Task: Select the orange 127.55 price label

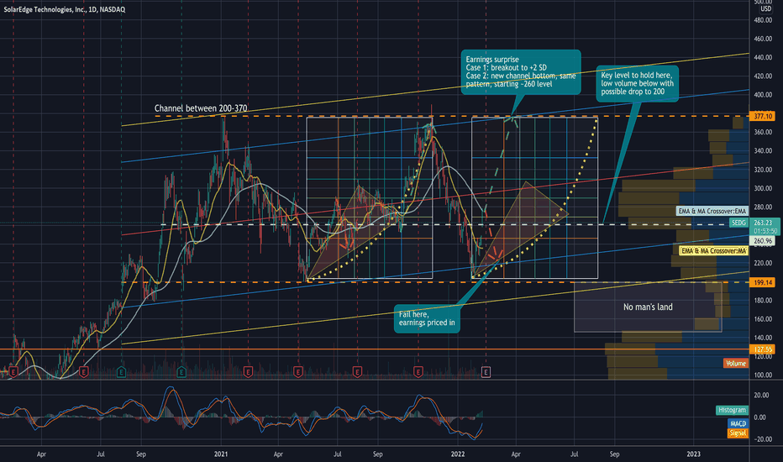Action: pos(763,349)
